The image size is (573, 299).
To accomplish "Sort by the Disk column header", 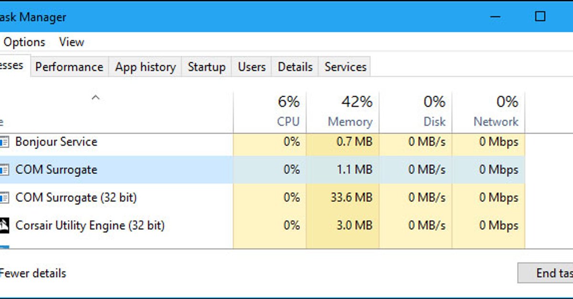I will point(416,112).
